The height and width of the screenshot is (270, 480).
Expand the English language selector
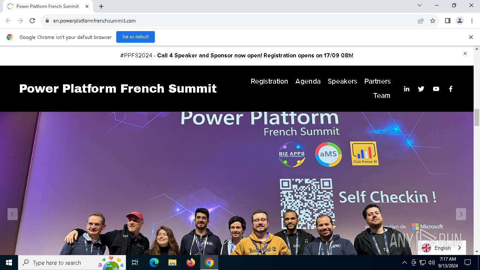click(x=442, y=248)
